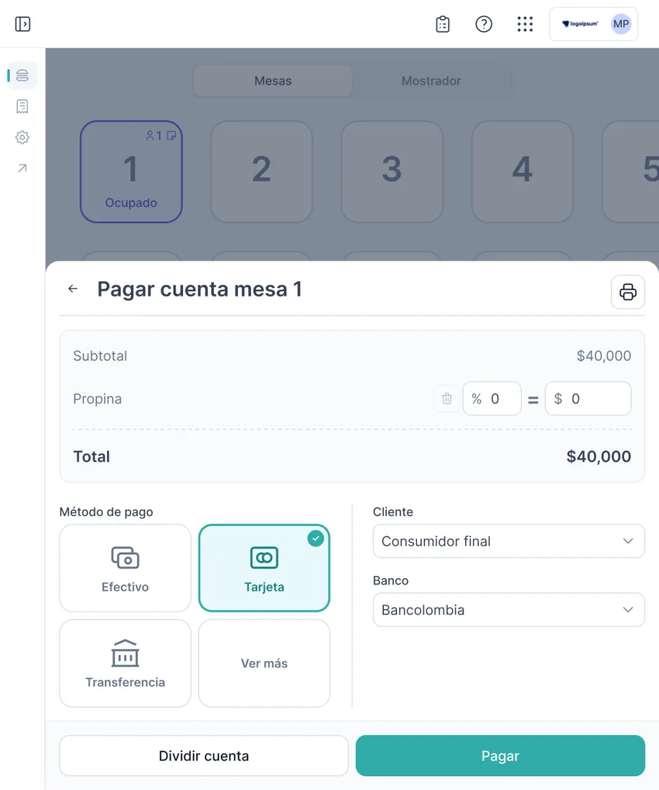Print the bill with printer icon
The height and width of the screenshot is (790, 659).
pos(627,291)
